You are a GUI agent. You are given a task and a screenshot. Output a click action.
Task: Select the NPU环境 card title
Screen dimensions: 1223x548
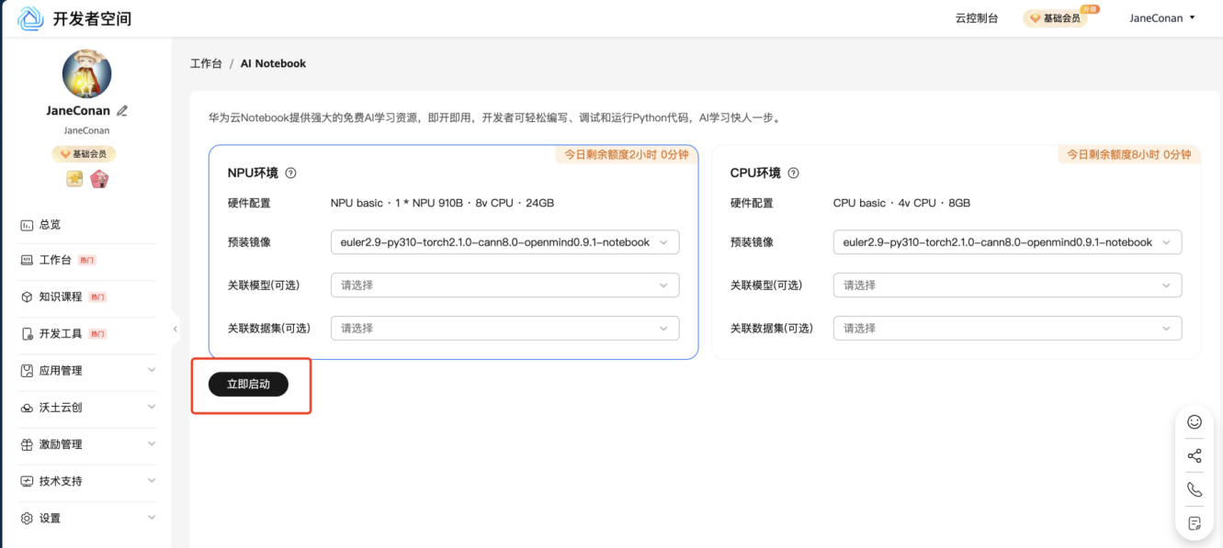pyautogui.click(x=253, y=173)
